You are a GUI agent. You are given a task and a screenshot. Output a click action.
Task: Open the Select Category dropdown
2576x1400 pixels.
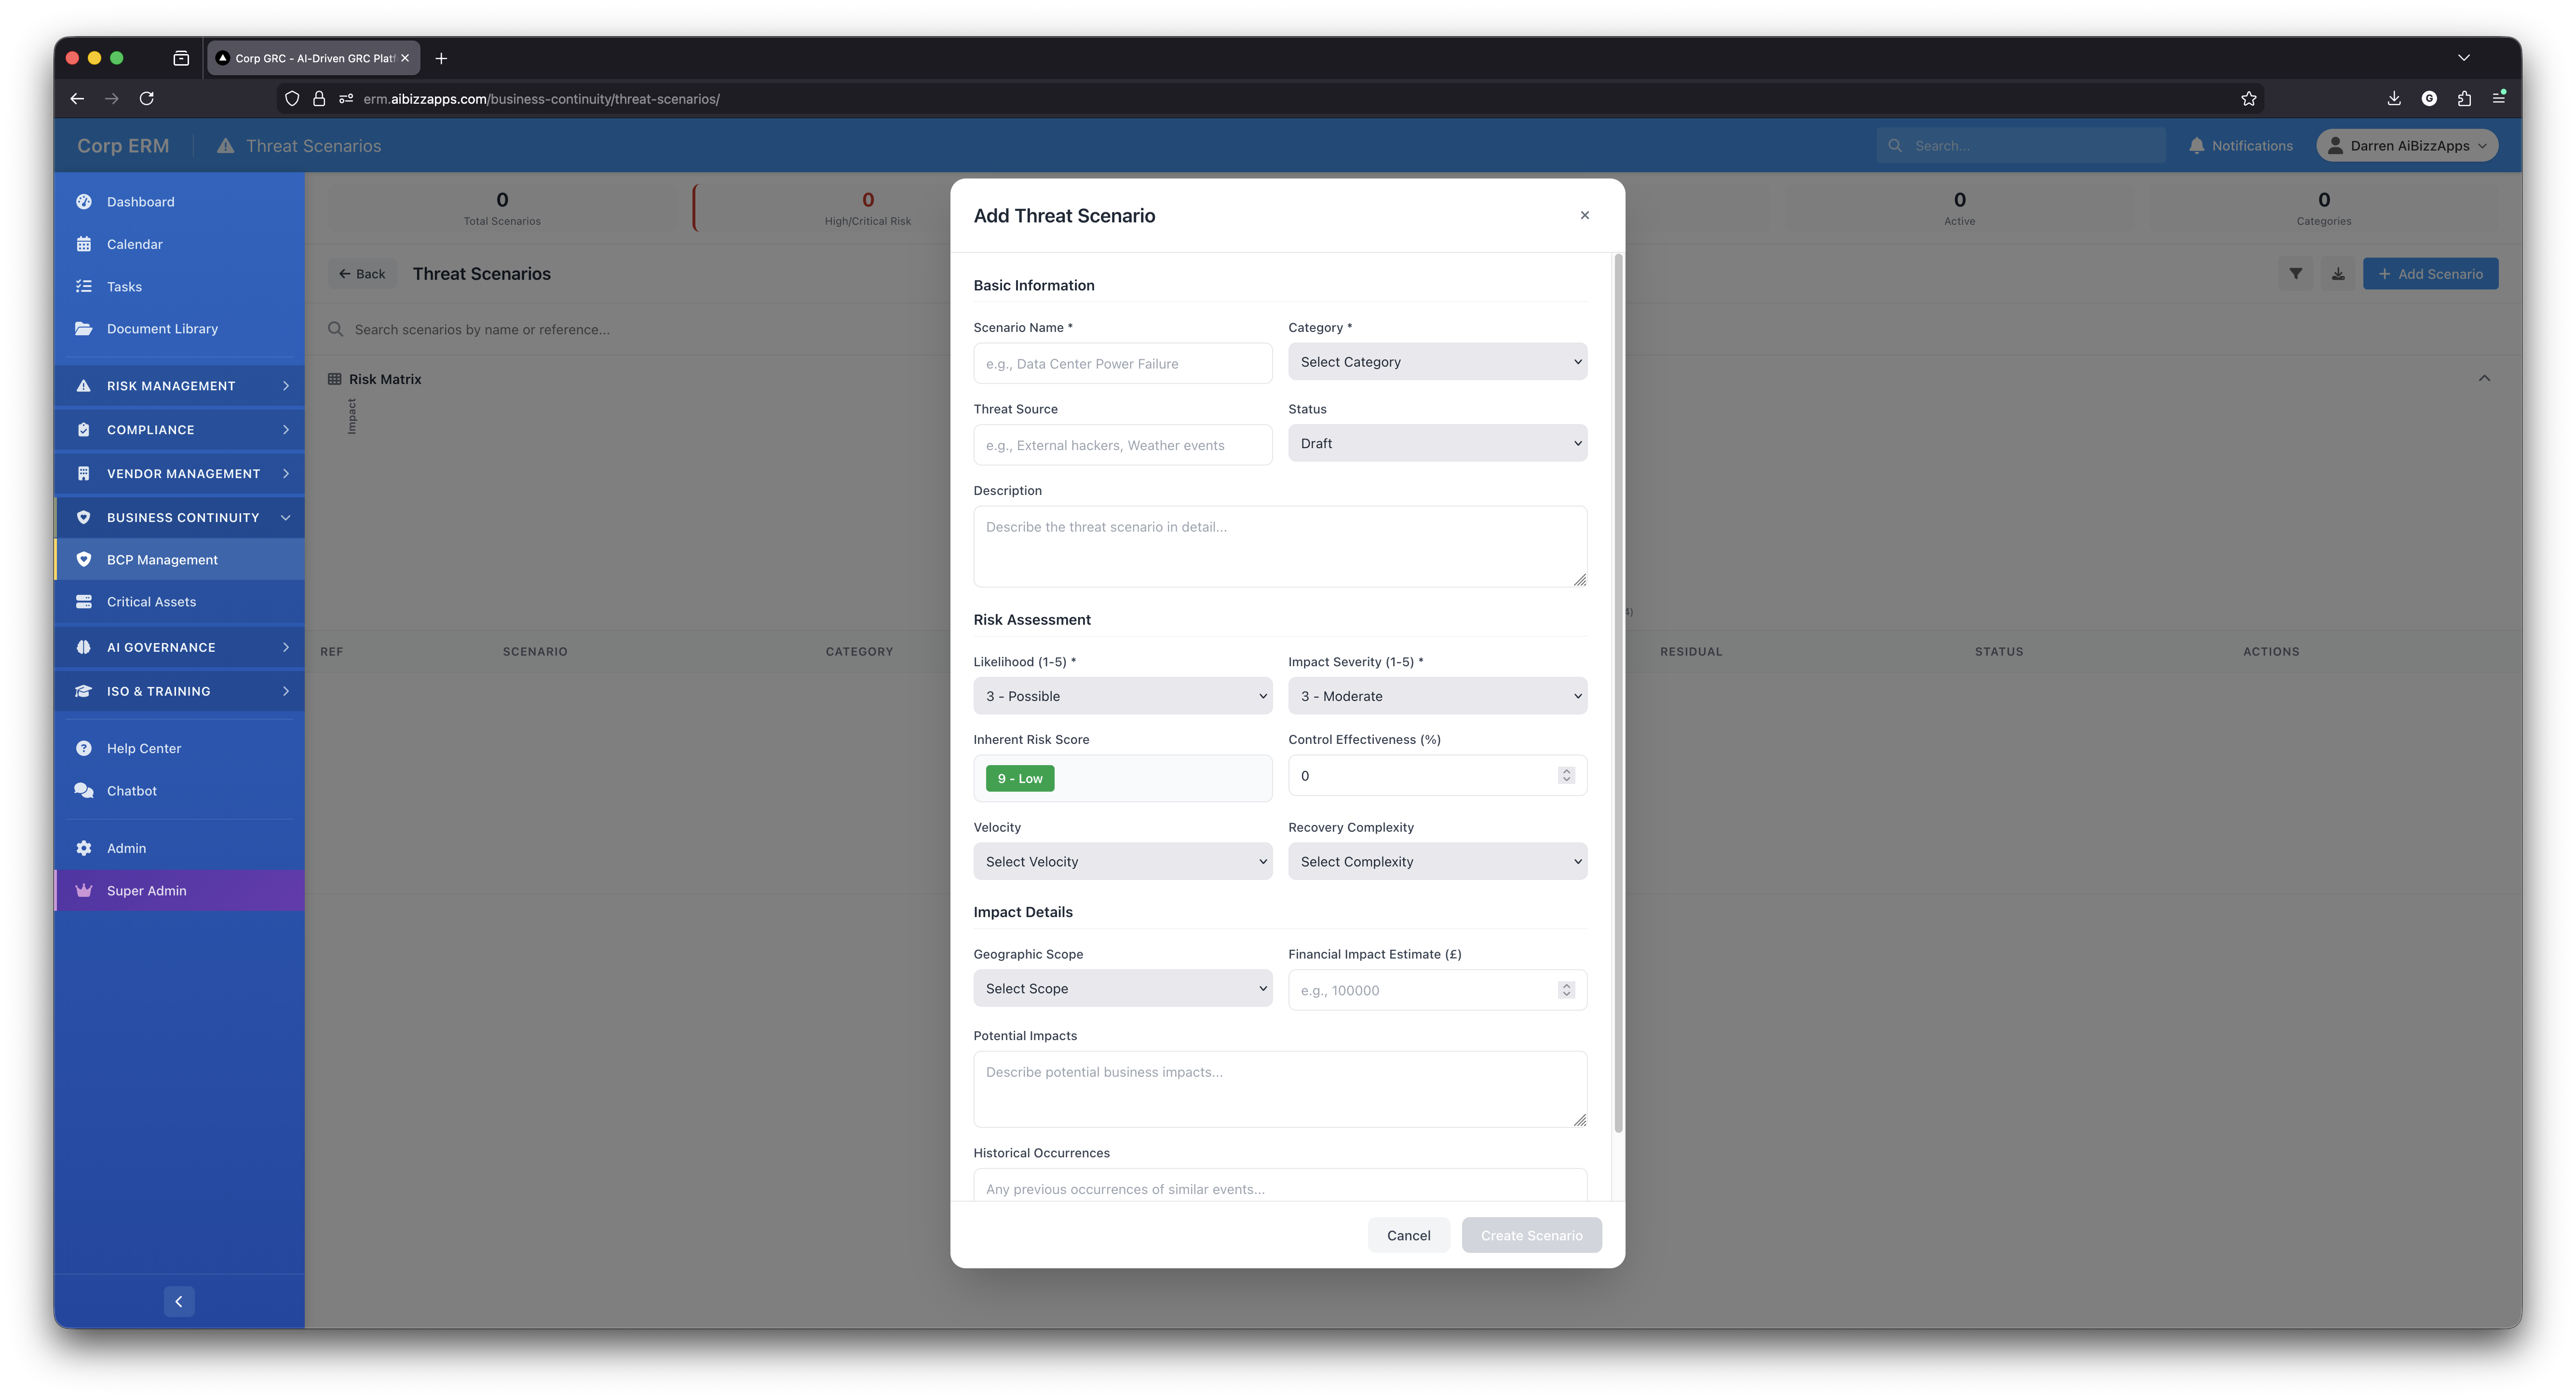coord(1436,361)
